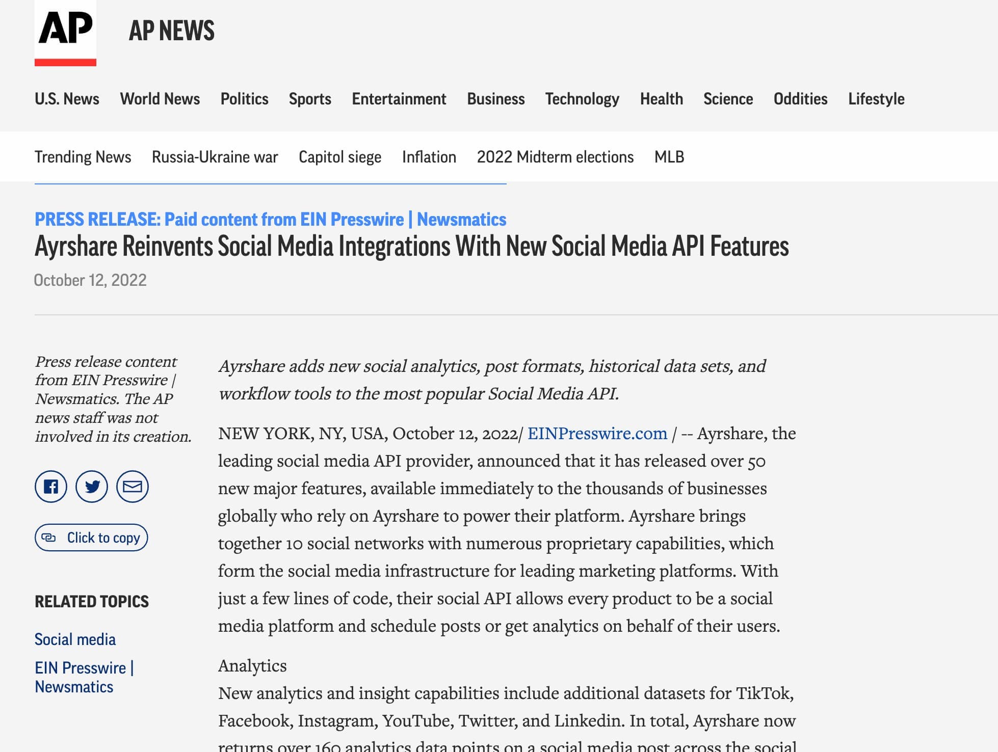Image resolution: width=998 pixels, height=752 pixels.
Task: Open Capitol siege trending topic
Action: 340,157
